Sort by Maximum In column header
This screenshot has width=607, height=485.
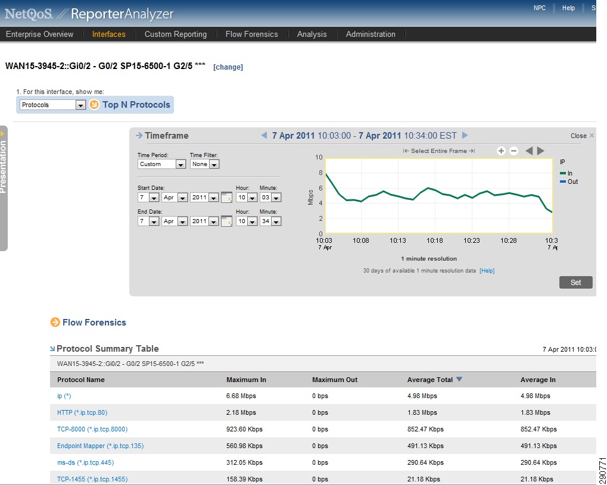[246, 380]
